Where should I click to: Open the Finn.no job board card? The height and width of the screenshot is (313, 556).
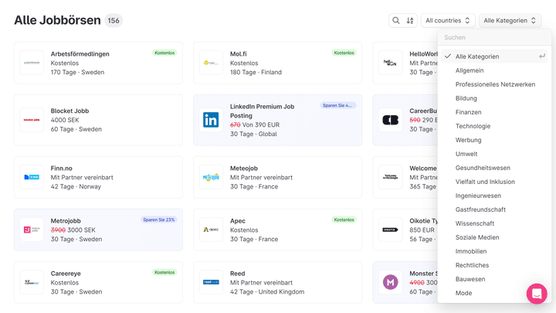tap(98, 177)
